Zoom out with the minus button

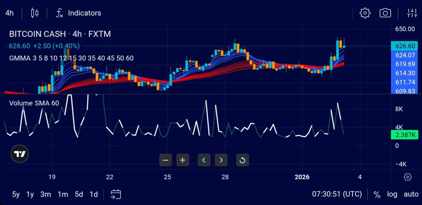166,160
